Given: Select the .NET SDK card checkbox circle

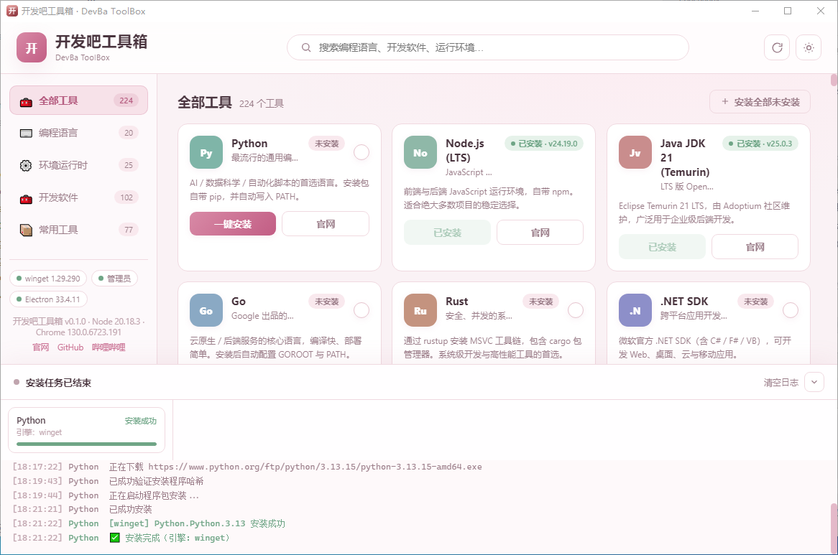Looking at the screenshot, I should coord(791,310).
